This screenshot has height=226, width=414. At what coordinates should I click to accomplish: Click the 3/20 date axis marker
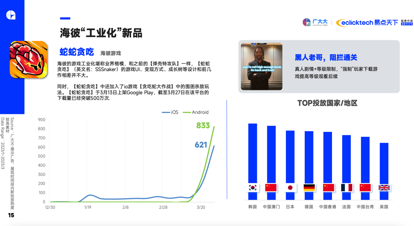tap(201, 207)
